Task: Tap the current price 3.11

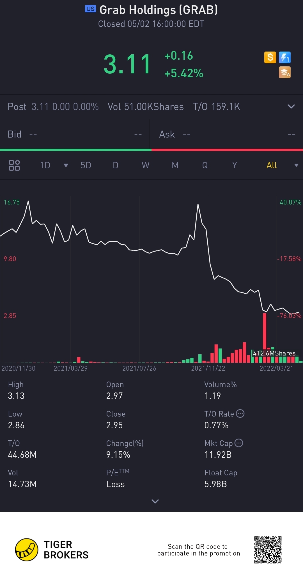Action: click(128, 64)
